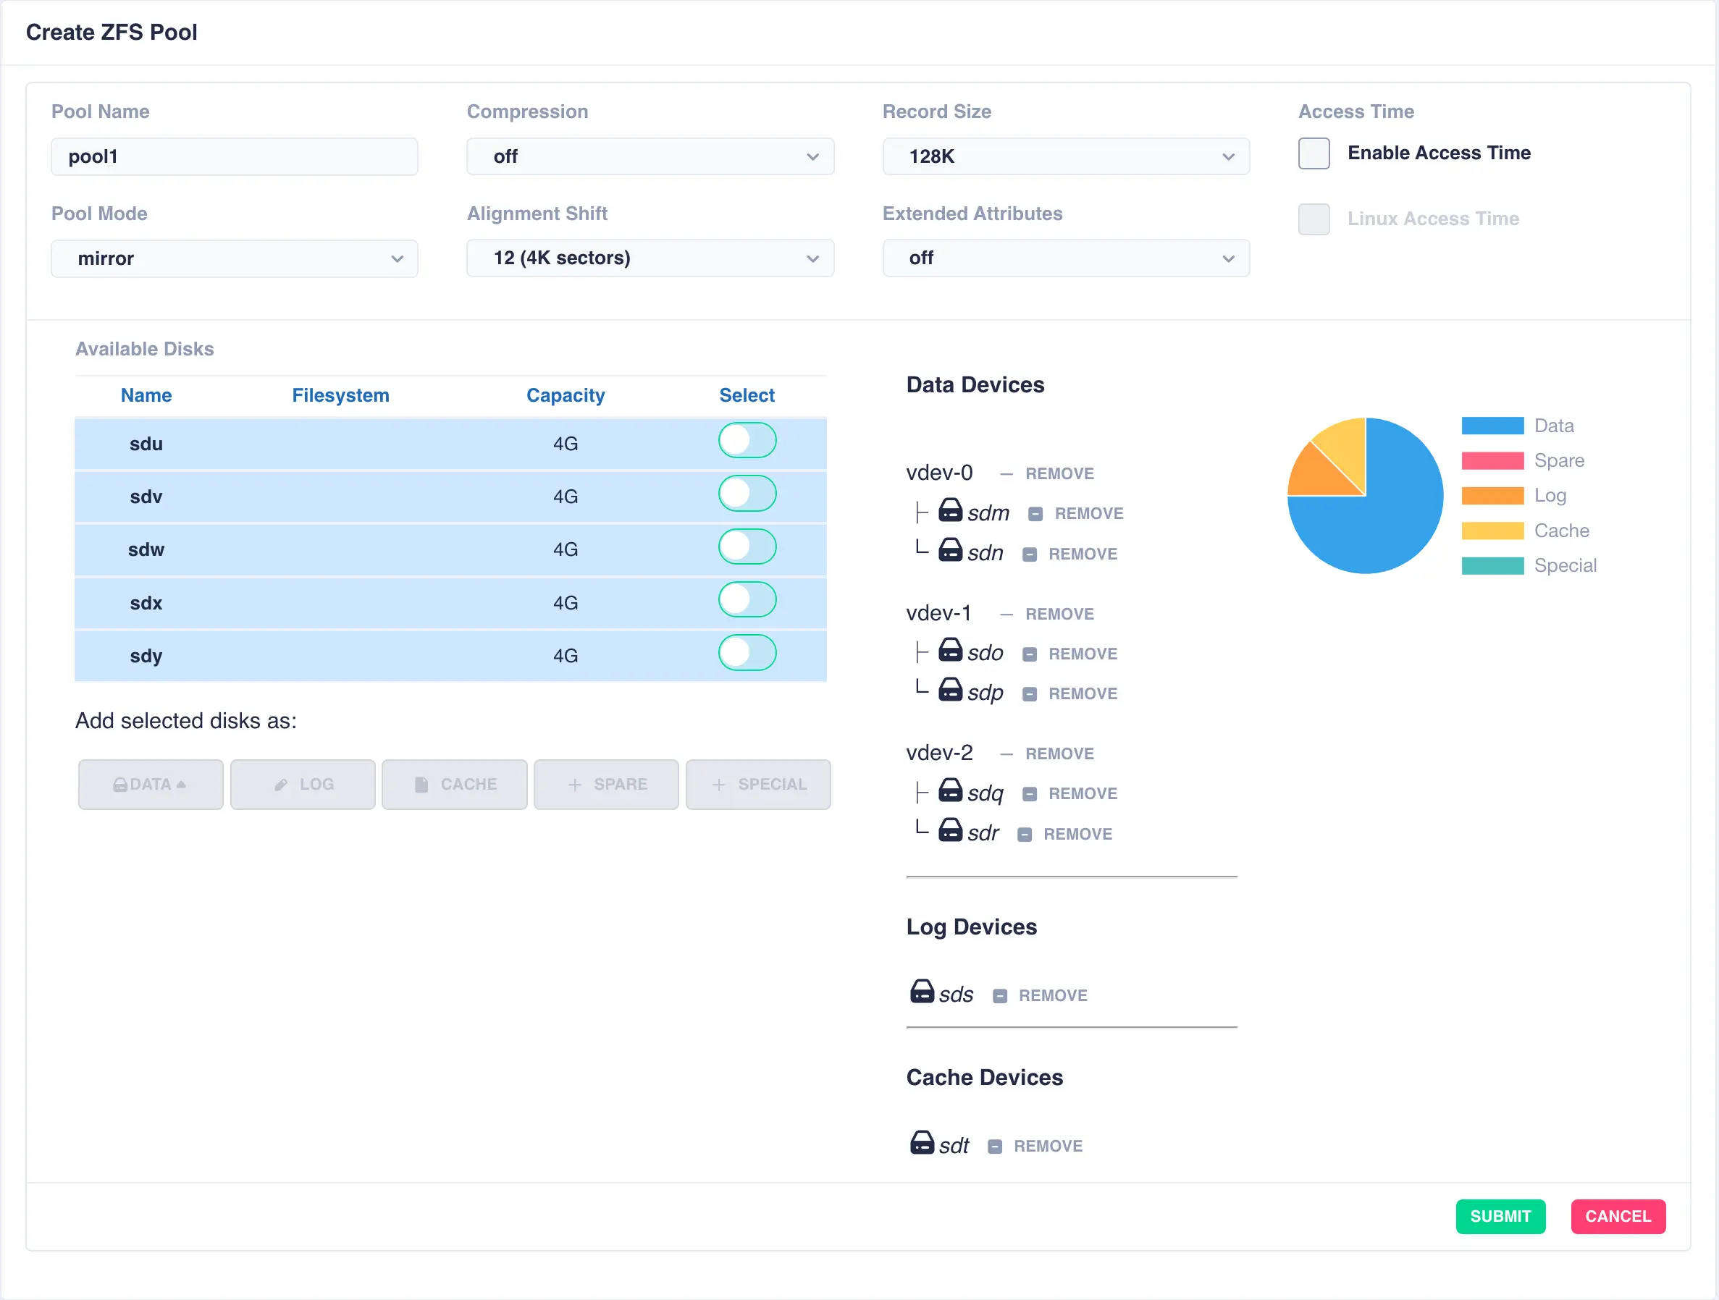Click the sdm disk drive icon
This screenshot has height=1300, width=1719.
point(949,510)
